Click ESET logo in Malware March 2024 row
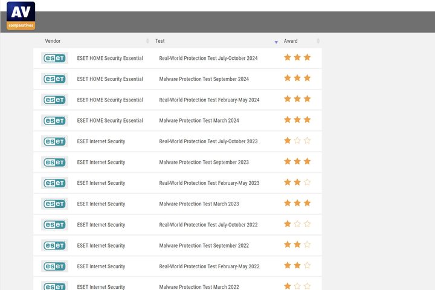Image resolution: width=435 pixels, height=290 pixels. pos(54,120)
